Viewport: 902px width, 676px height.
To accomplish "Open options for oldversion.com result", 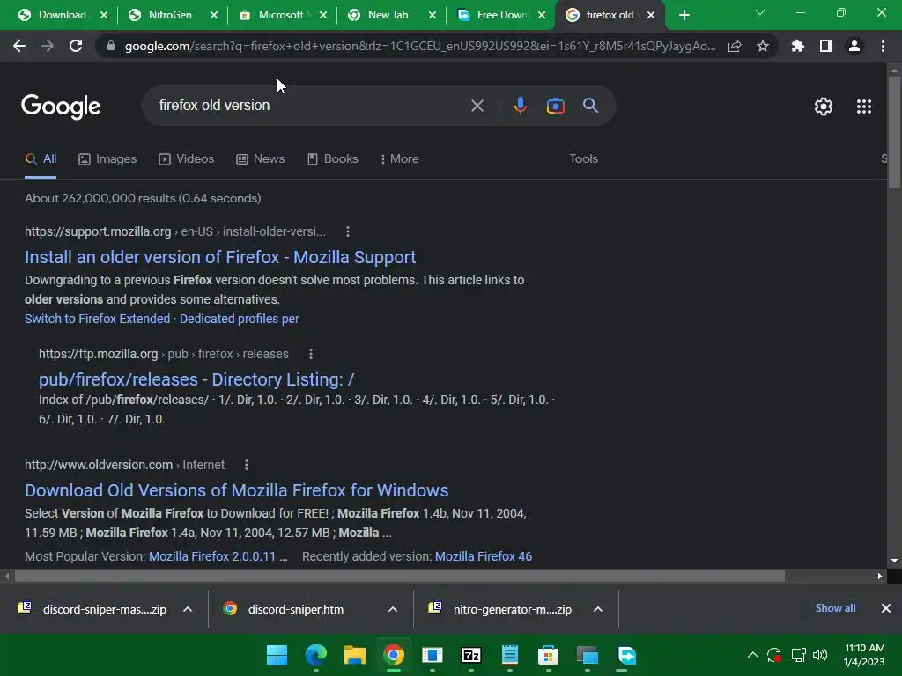I will pos(247,465).
